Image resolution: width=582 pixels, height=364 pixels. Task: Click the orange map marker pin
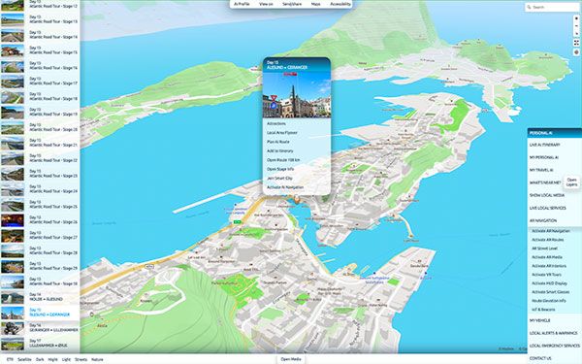(297, 200)
